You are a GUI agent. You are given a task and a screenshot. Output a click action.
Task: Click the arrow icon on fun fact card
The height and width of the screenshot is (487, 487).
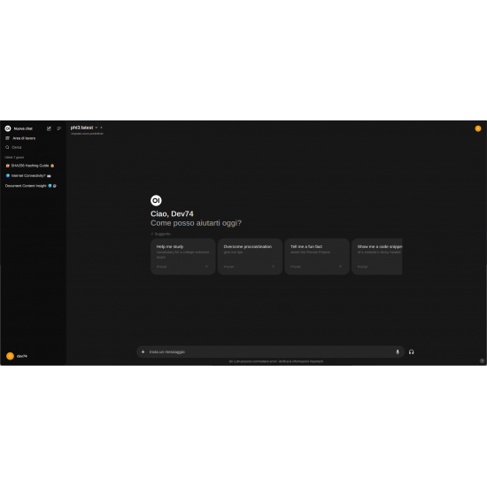[x=340, y=267]
